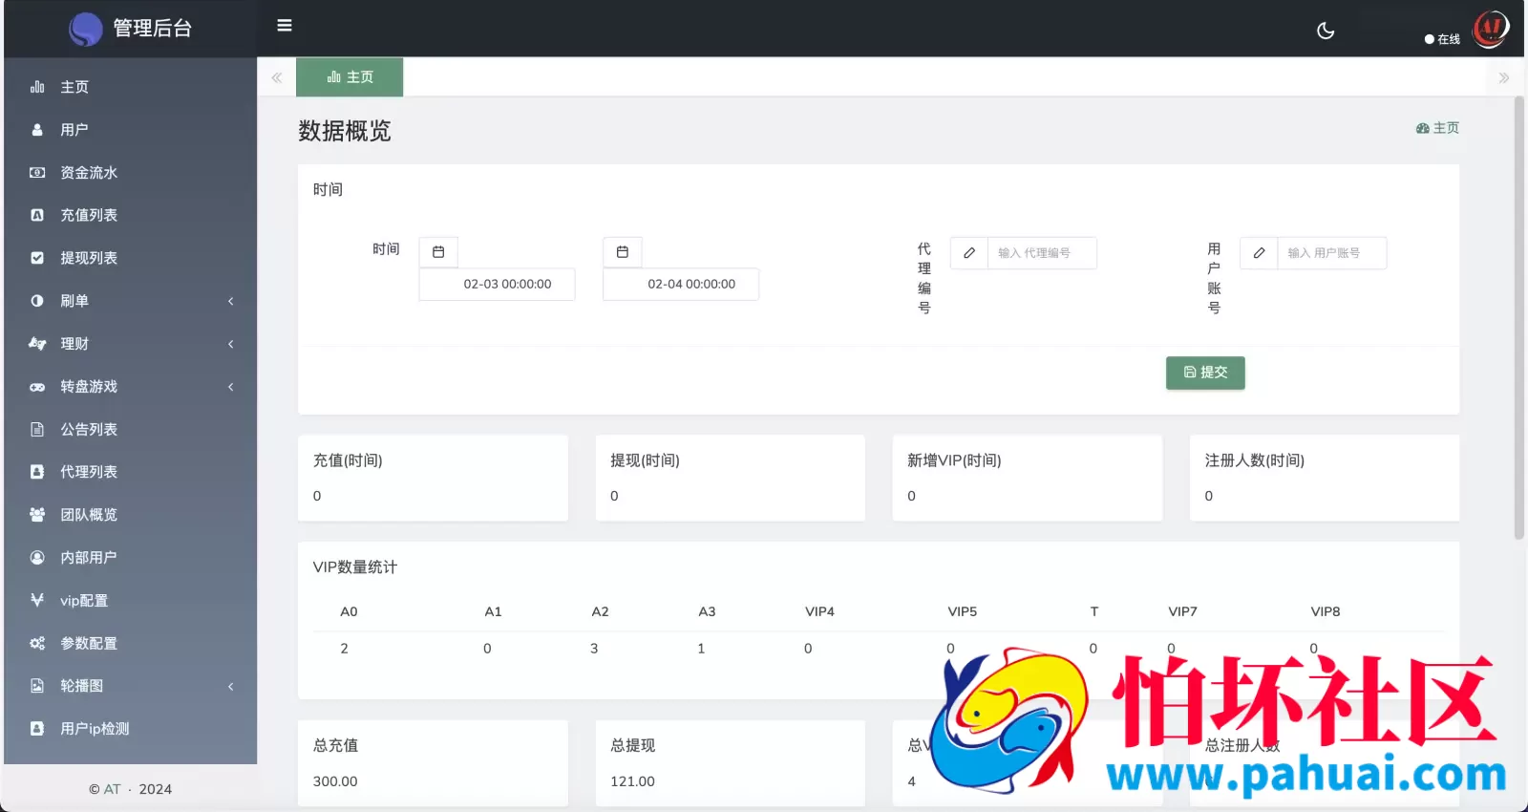Click the 新增VIP(时间) card label

(x=954, y=460)
